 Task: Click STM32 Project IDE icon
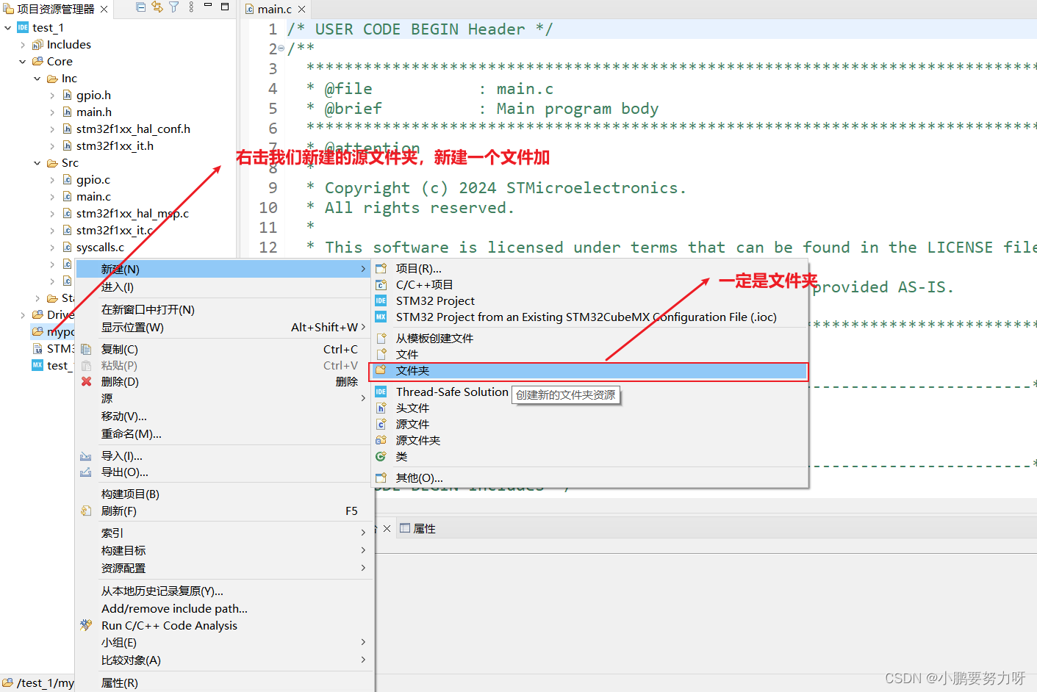(381, 300)
